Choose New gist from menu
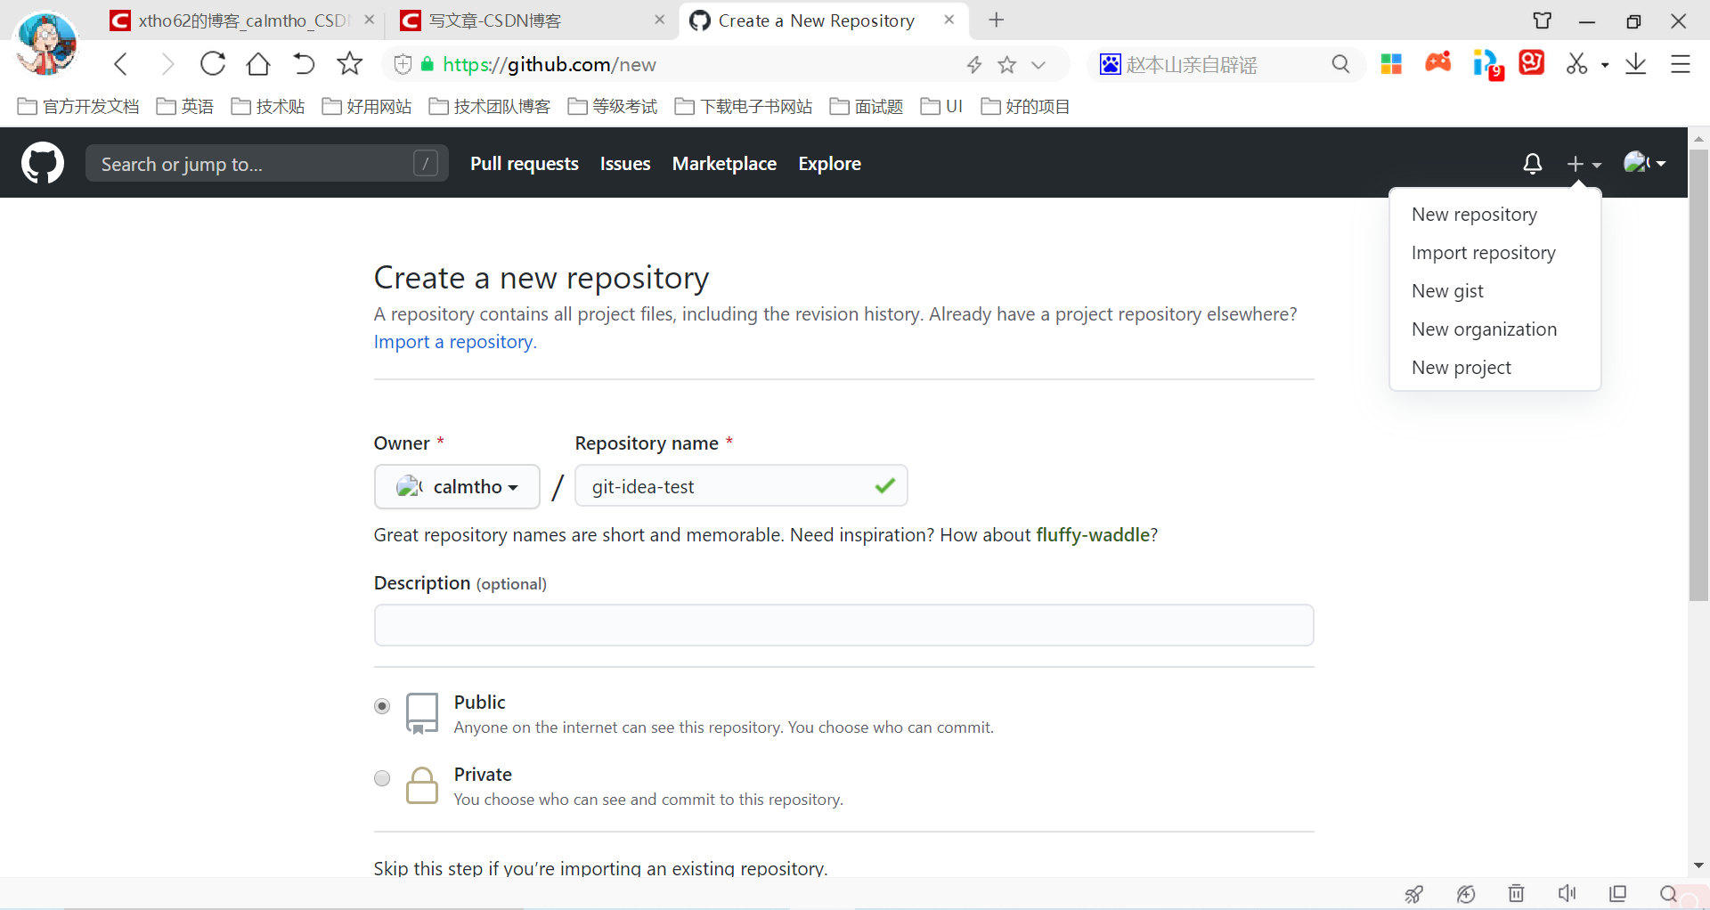 click(x=1447, y=291)
